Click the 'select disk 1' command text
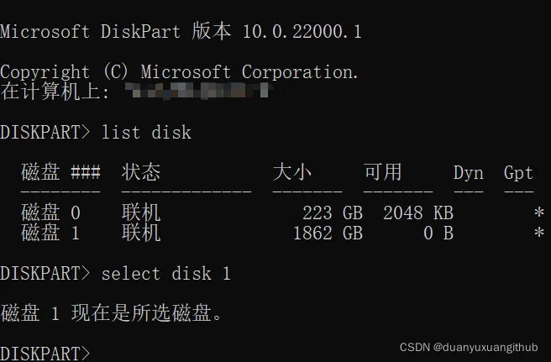This screenshot has width=551, height=362. (165, 274)
